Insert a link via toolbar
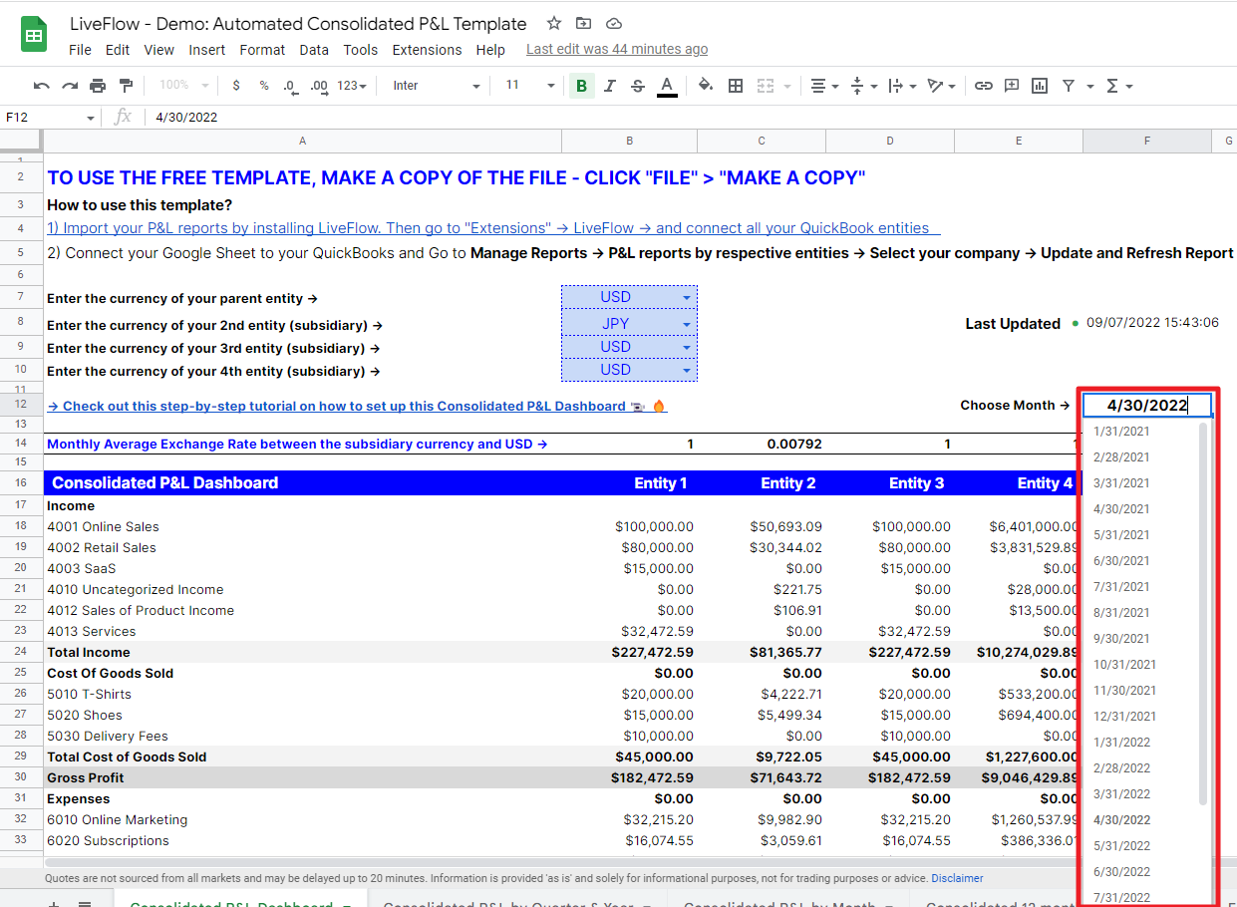Image resolution: width=1237 pixels, height=907 pixels. 984,86
